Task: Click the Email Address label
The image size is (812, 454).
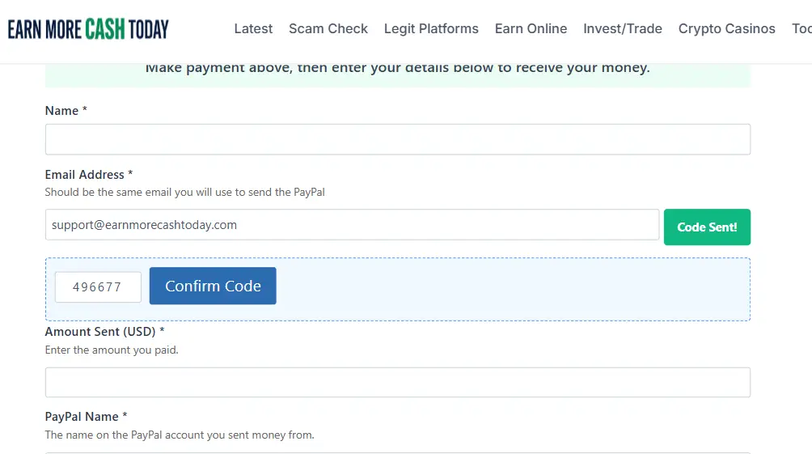Action: click(88, 175)
